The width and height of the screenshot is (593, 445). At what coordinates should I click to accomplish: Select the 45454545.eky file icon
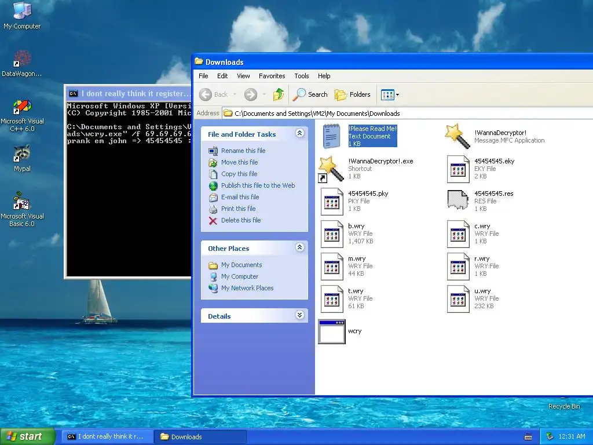(x=458, y=169)
